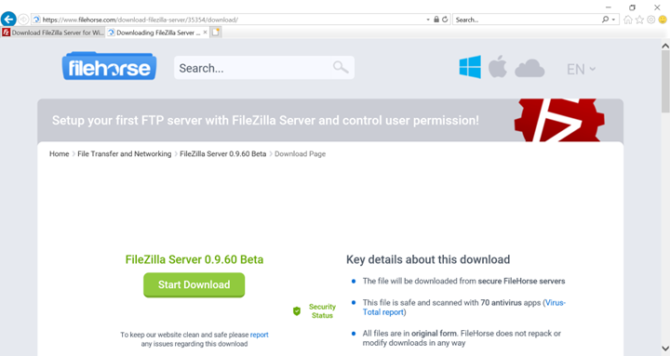Switch to the Download FileZilla Server for Wi... tab
The height and width of the screenshot is (356, 670).
(53, 33)
